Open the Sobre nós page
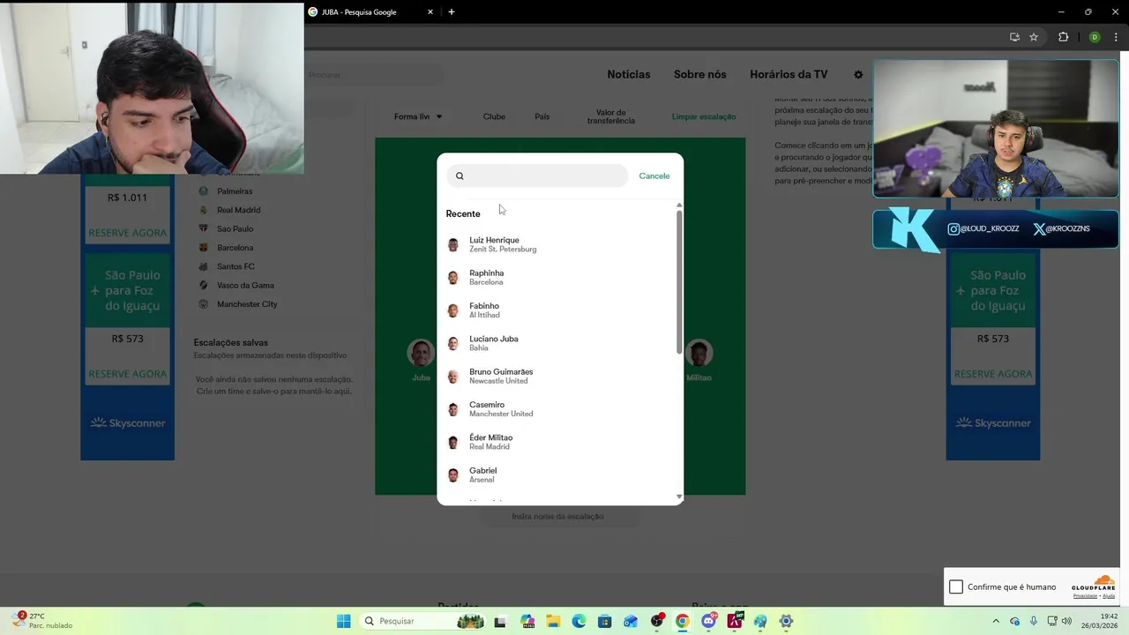 pyautogui.click(x=700, y=75)
